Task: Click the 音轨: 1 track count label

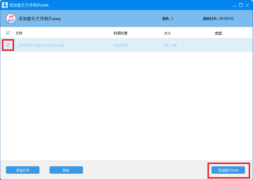Action: [168, 19]
